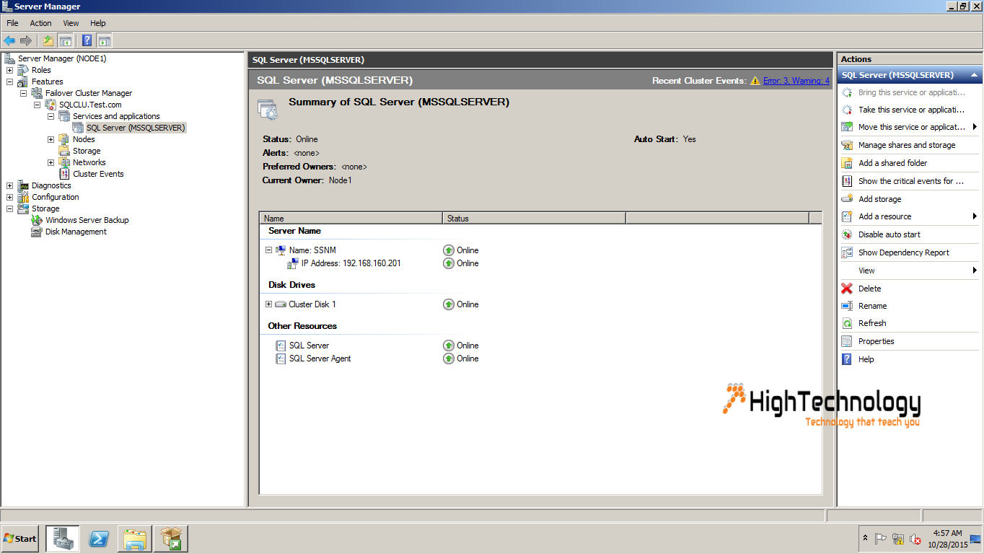Click the Configuration node icon
Image resolution: width=984 pixels, height=554 pixels.
(22, 197)
